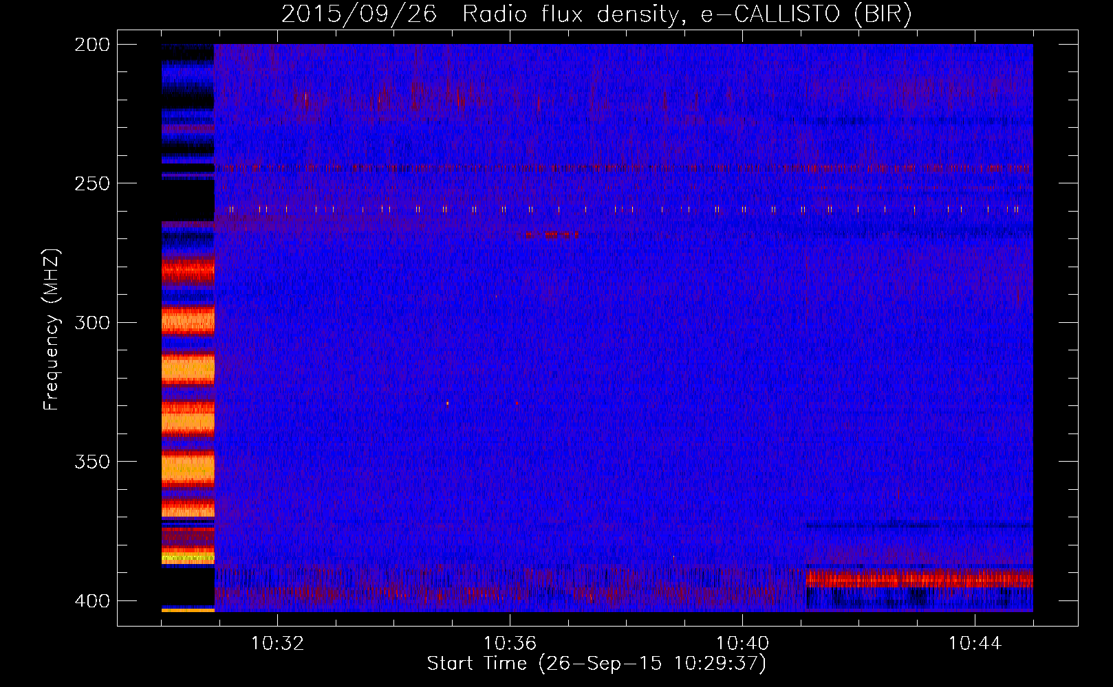
Task: Select the 10:40 time tick label
Action: (742, 644)
